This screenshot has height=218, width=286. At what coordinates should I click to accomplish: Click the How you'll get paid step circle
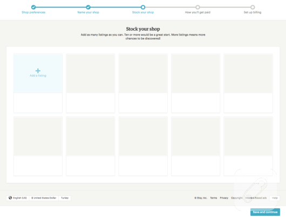click(x=198, y=7)
